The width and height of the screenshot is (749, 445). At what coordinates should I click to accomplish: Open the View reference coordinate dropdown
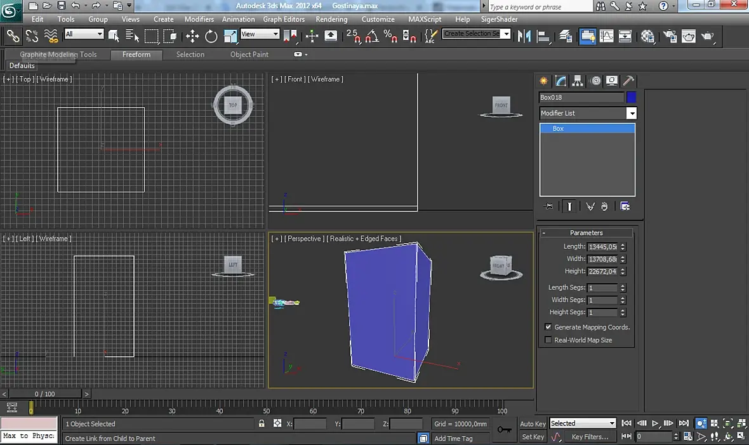(260, 34)
